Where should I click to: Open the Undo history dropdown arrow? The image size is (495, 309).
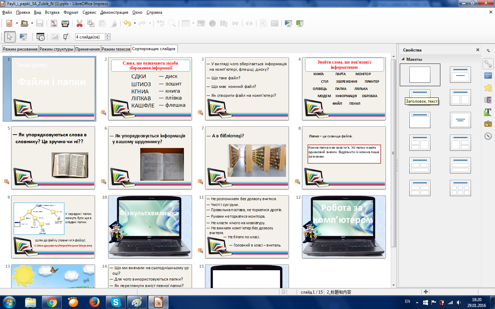click(x=135, y=23)
